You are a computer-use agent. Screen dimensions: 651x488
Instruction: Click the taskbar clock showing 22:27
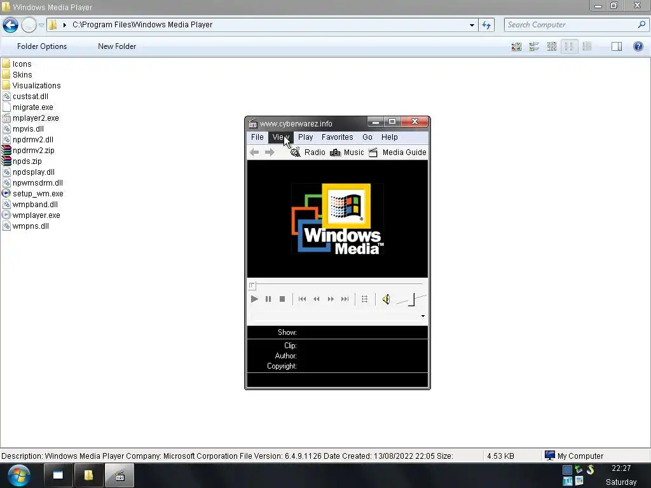click(620, 468)
